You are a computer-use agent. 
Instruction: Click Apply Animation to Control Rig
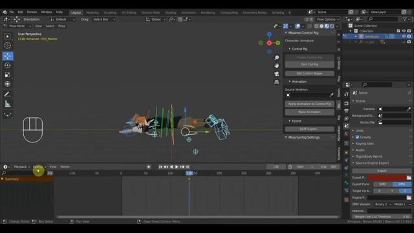pos(309,104)
